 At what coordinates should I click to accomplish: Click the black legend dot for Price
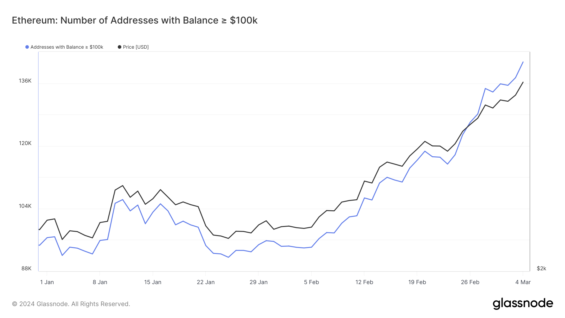point(120,47)
